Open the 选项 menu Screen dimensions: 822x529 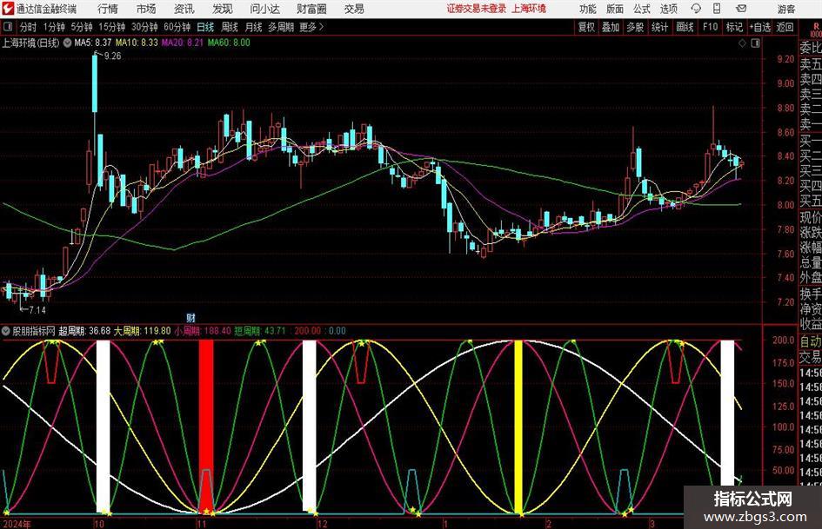[668, 9]
